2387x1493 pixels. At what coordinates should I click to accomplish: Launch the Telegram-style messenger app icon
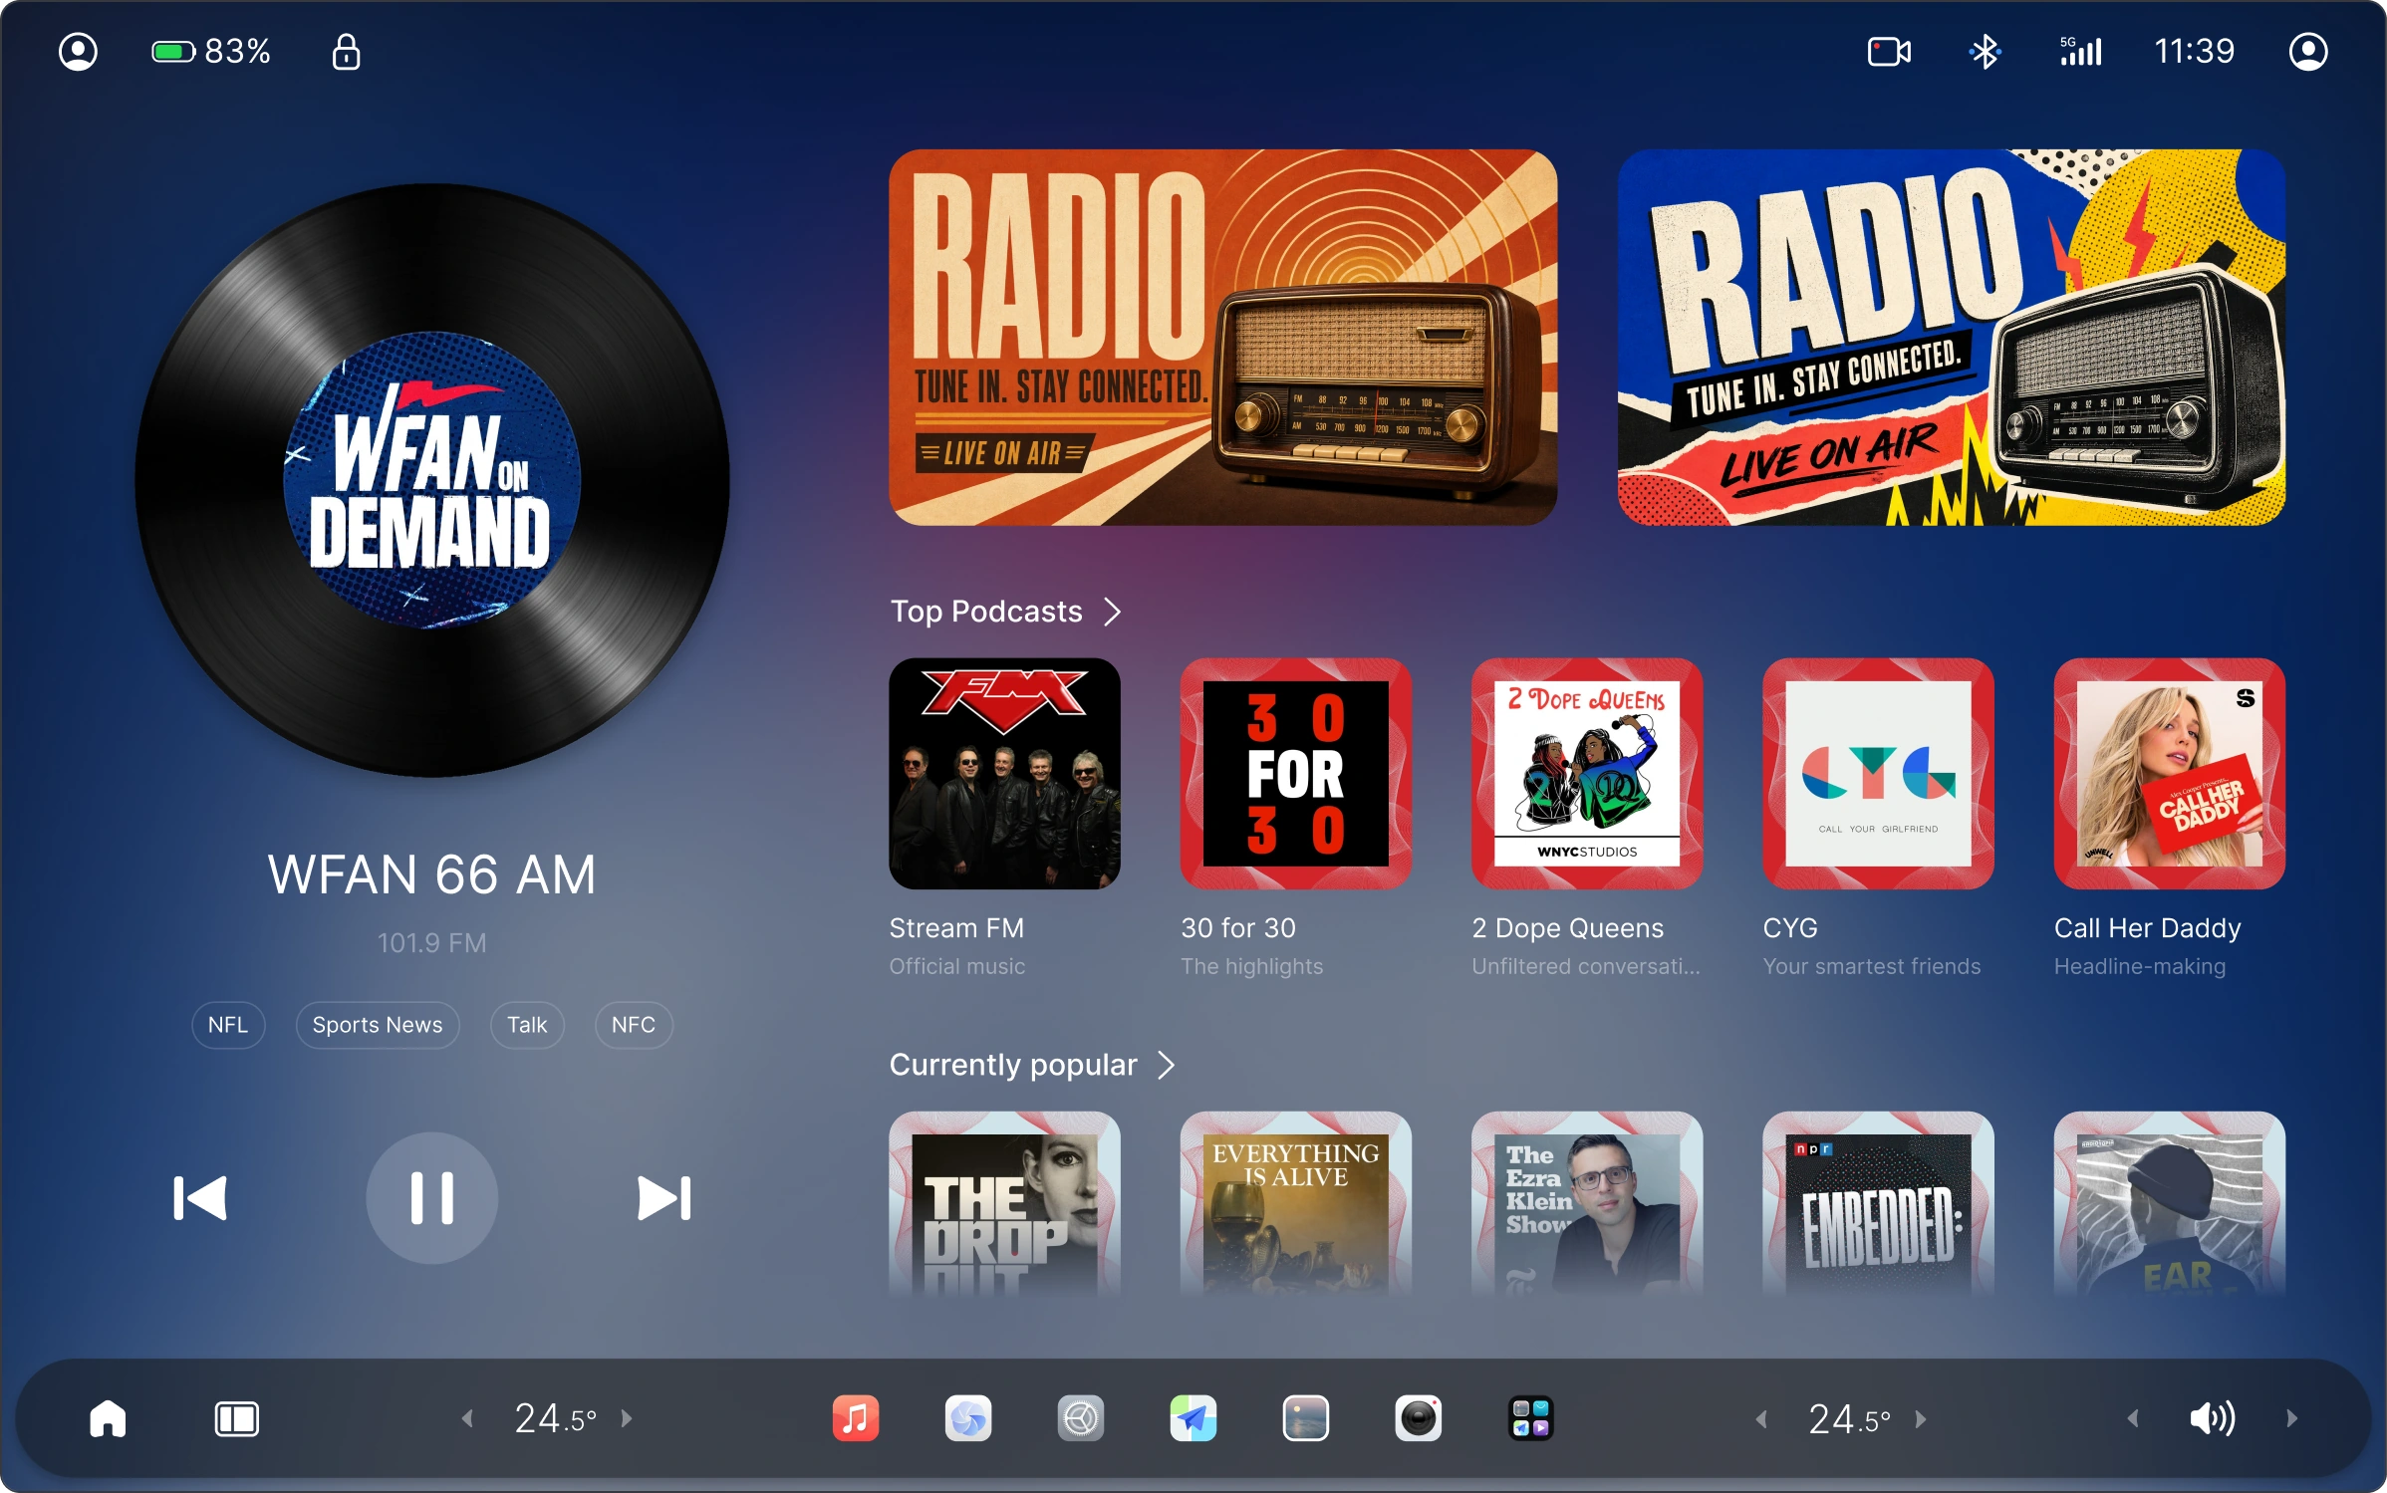point(1193,1418)
